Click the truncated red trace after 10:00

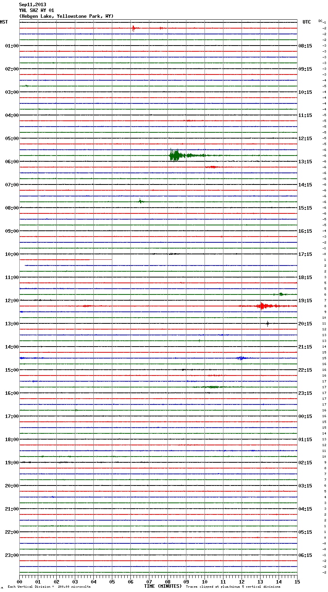click(66, 260)
